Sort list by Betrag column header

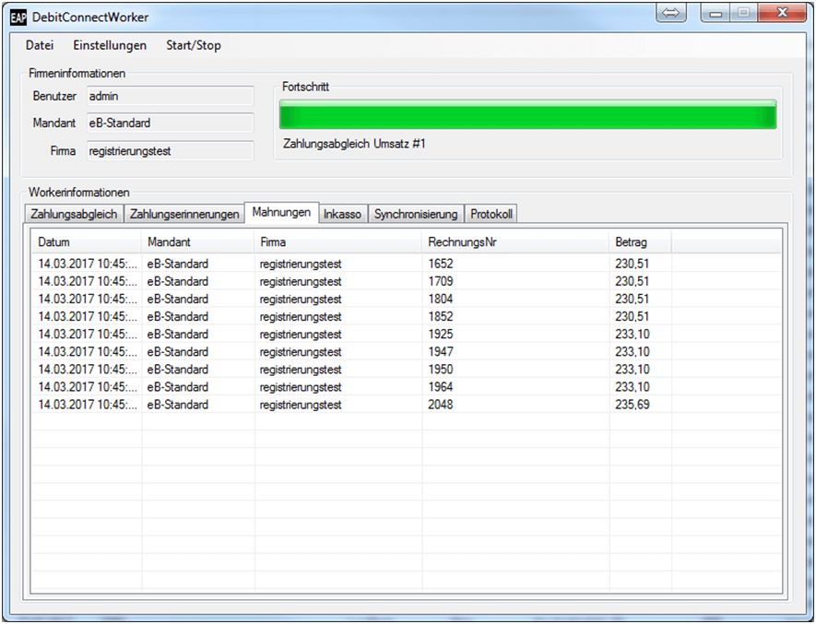click(639, 242)
